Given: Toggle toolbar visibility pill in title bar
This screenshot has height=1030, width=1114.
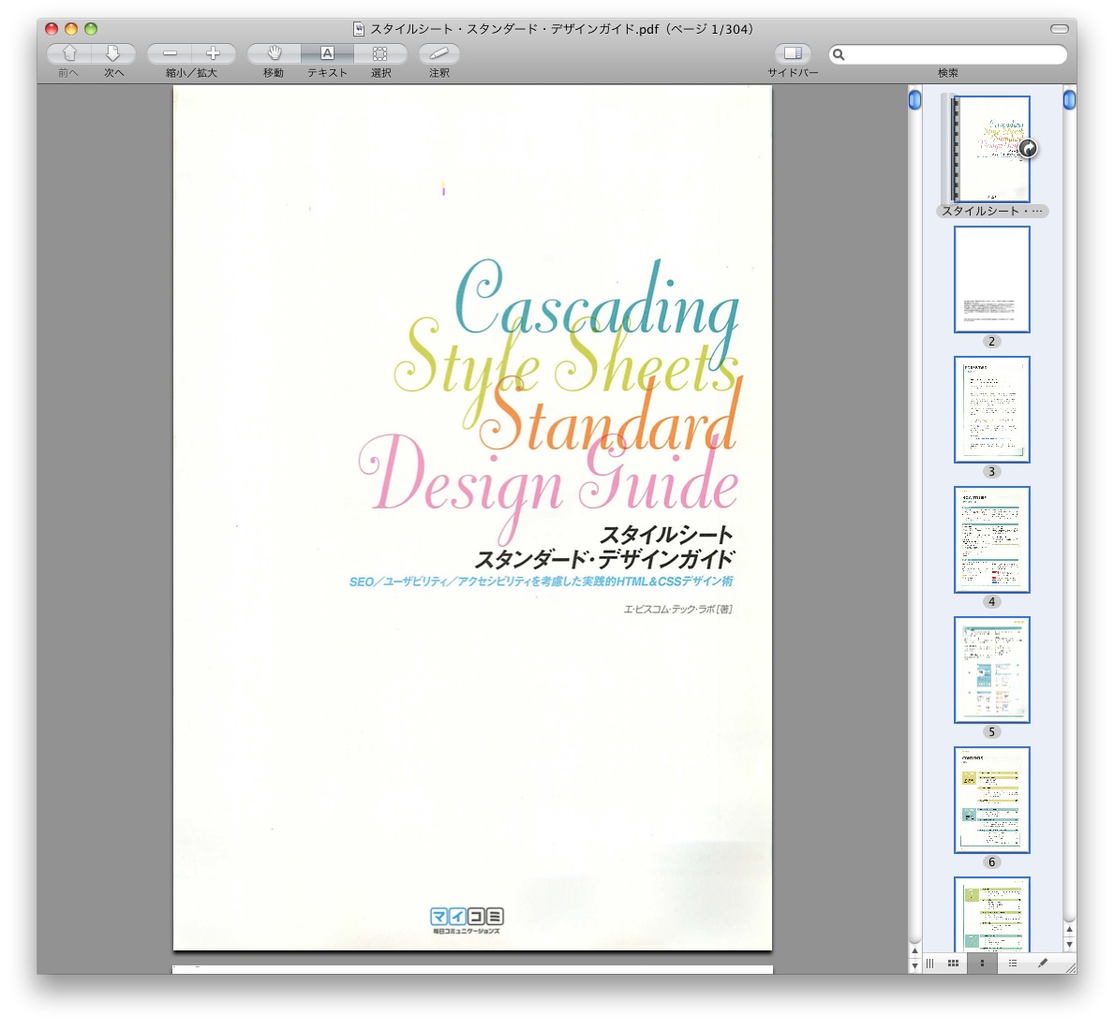Looking at the screenshot, I should pyautogui.click(x=1059, y=29).
